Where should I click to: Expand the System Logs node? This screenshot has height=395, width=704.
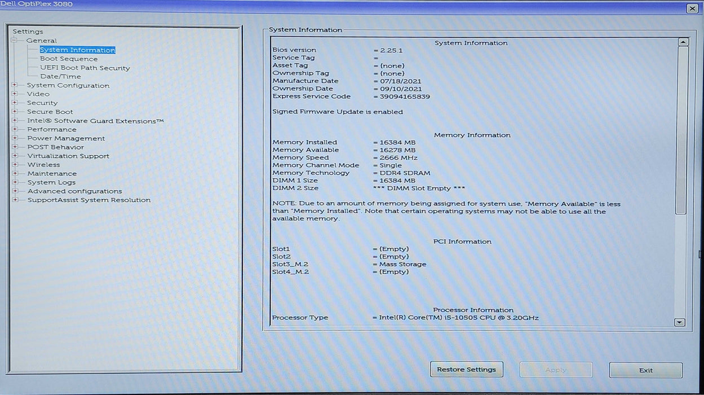[x=15, y=182]
